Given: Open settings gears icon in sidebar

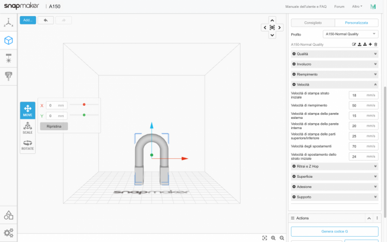Looking at the screenshot, I should [8, 232].
